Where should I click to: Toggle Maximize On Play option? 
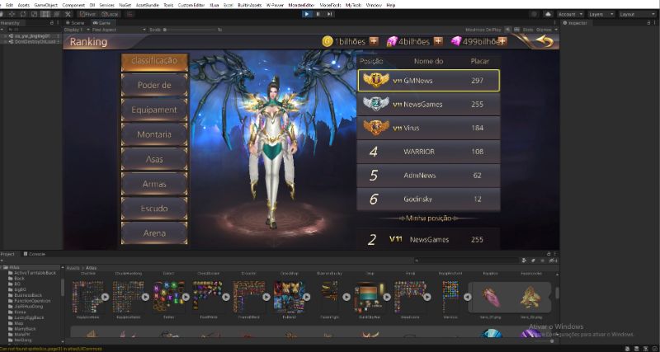pyautogui.click(x=482, y=30)
